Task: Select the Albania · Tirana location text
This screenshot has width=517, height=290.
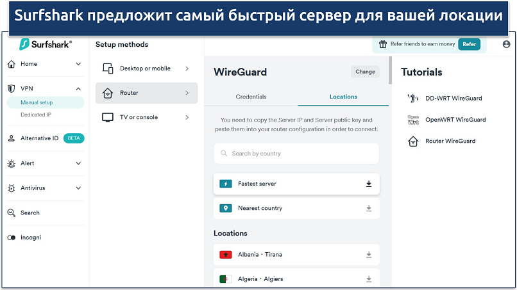Action: 260,254
